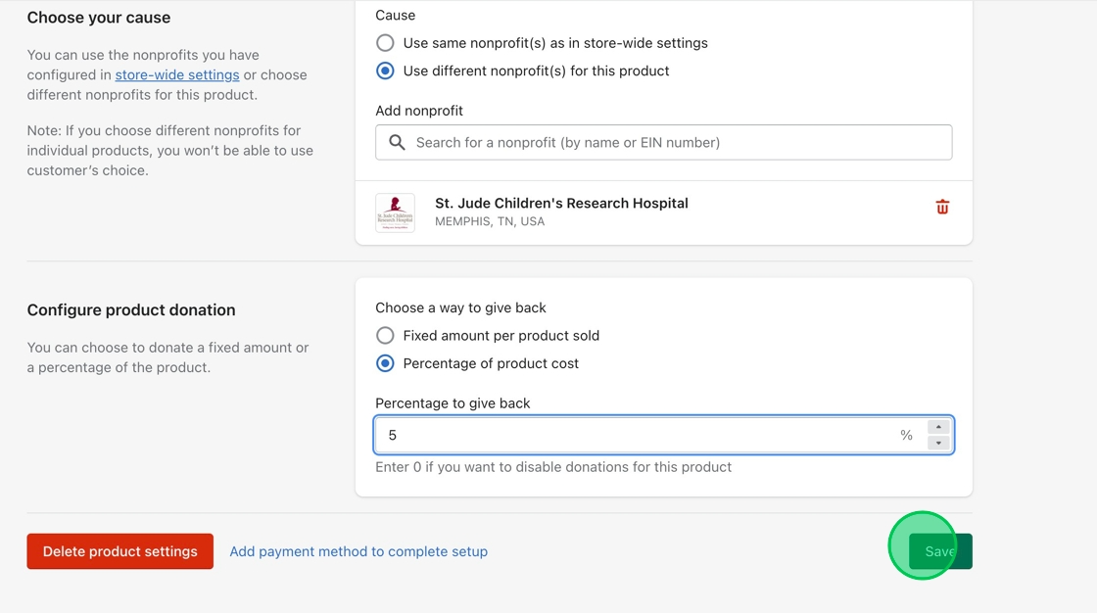Focus the nonprofit search field
The width and height of the screenshot is (1097, 613).
(x=676, y=143)
